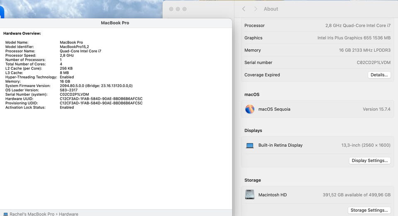Click the Graphics value Intel Iris Plus 655
This screenshot has width=398, height=216.
point(354,38)
